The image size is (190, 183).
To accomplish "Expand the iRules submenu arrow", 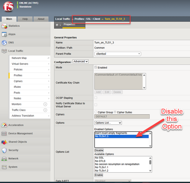I will [49, 87].
